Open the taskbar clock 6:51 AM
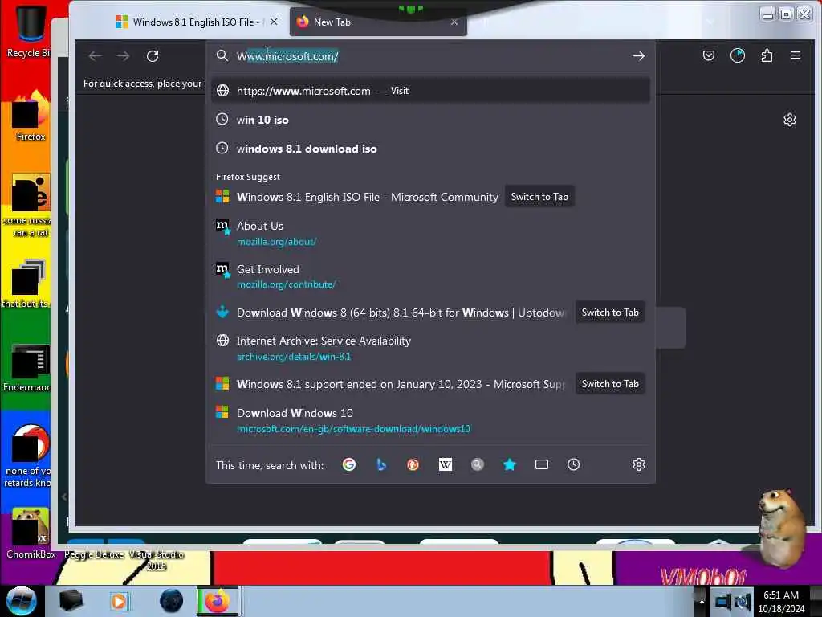822x617 pixels. click(781, 601)
